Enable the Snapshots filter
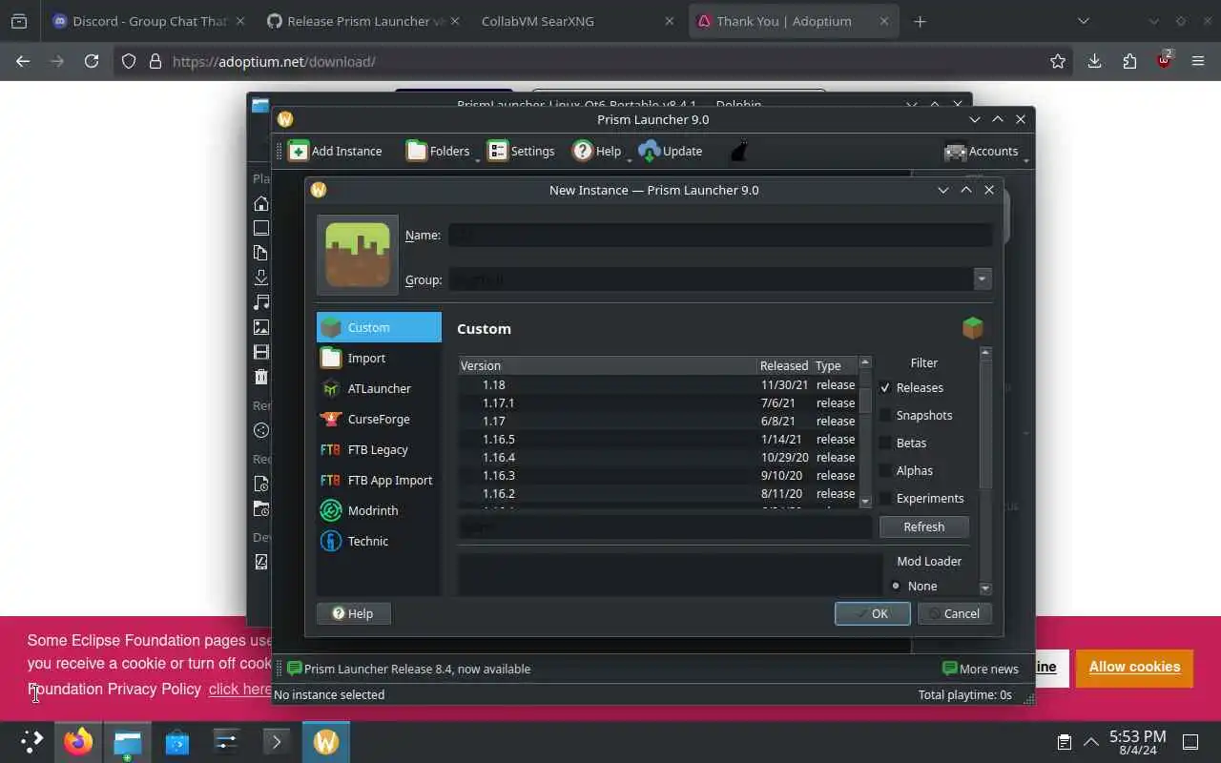This screenshot has width=1221, height=763. 885,415
